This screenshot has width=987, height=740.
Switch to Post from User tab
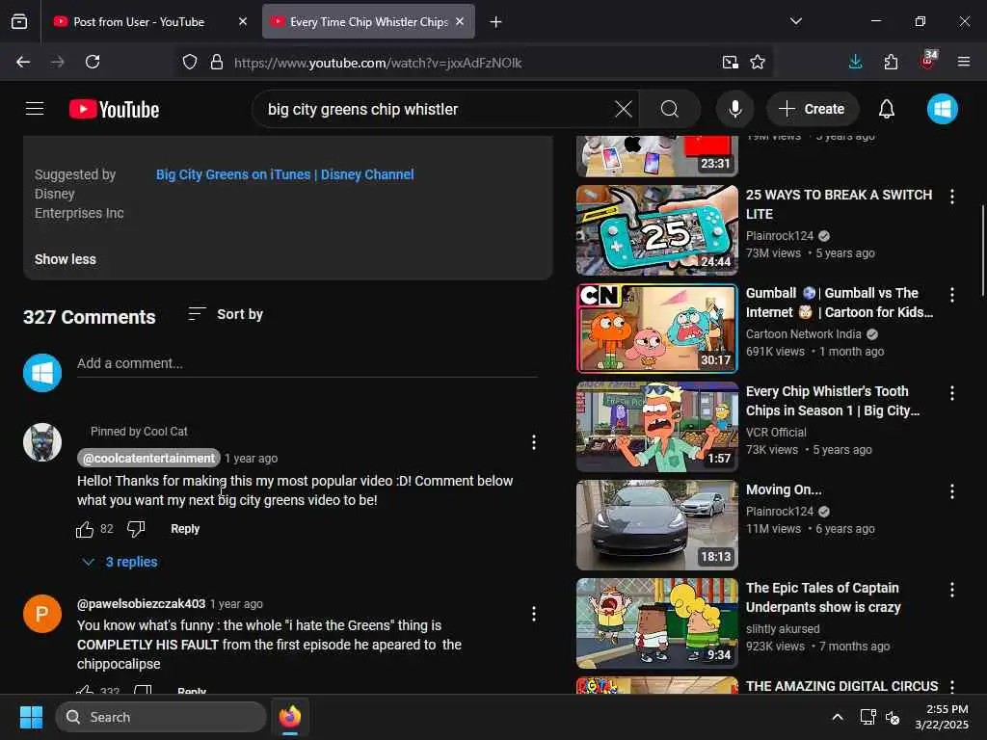pyautogui.click(x=139, y=21)
